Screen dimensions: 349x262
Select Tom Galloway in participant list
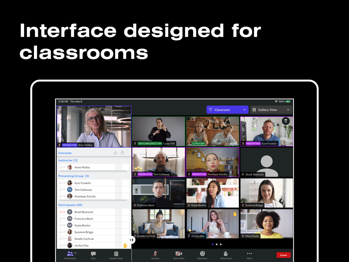point(94,190)
